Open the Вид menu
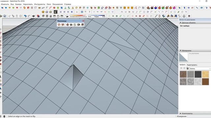This screenshot has height=118, width=211. 12,4
